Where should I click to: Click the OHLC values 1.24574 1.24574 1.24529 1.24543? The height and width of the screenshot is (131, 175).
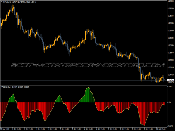pyautogui.click(x=24, y=2)
